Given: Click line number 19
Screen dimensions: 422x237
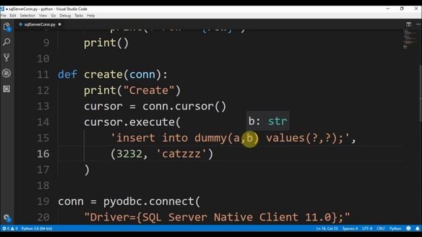Looking at the screenshot, I should 43,201.
